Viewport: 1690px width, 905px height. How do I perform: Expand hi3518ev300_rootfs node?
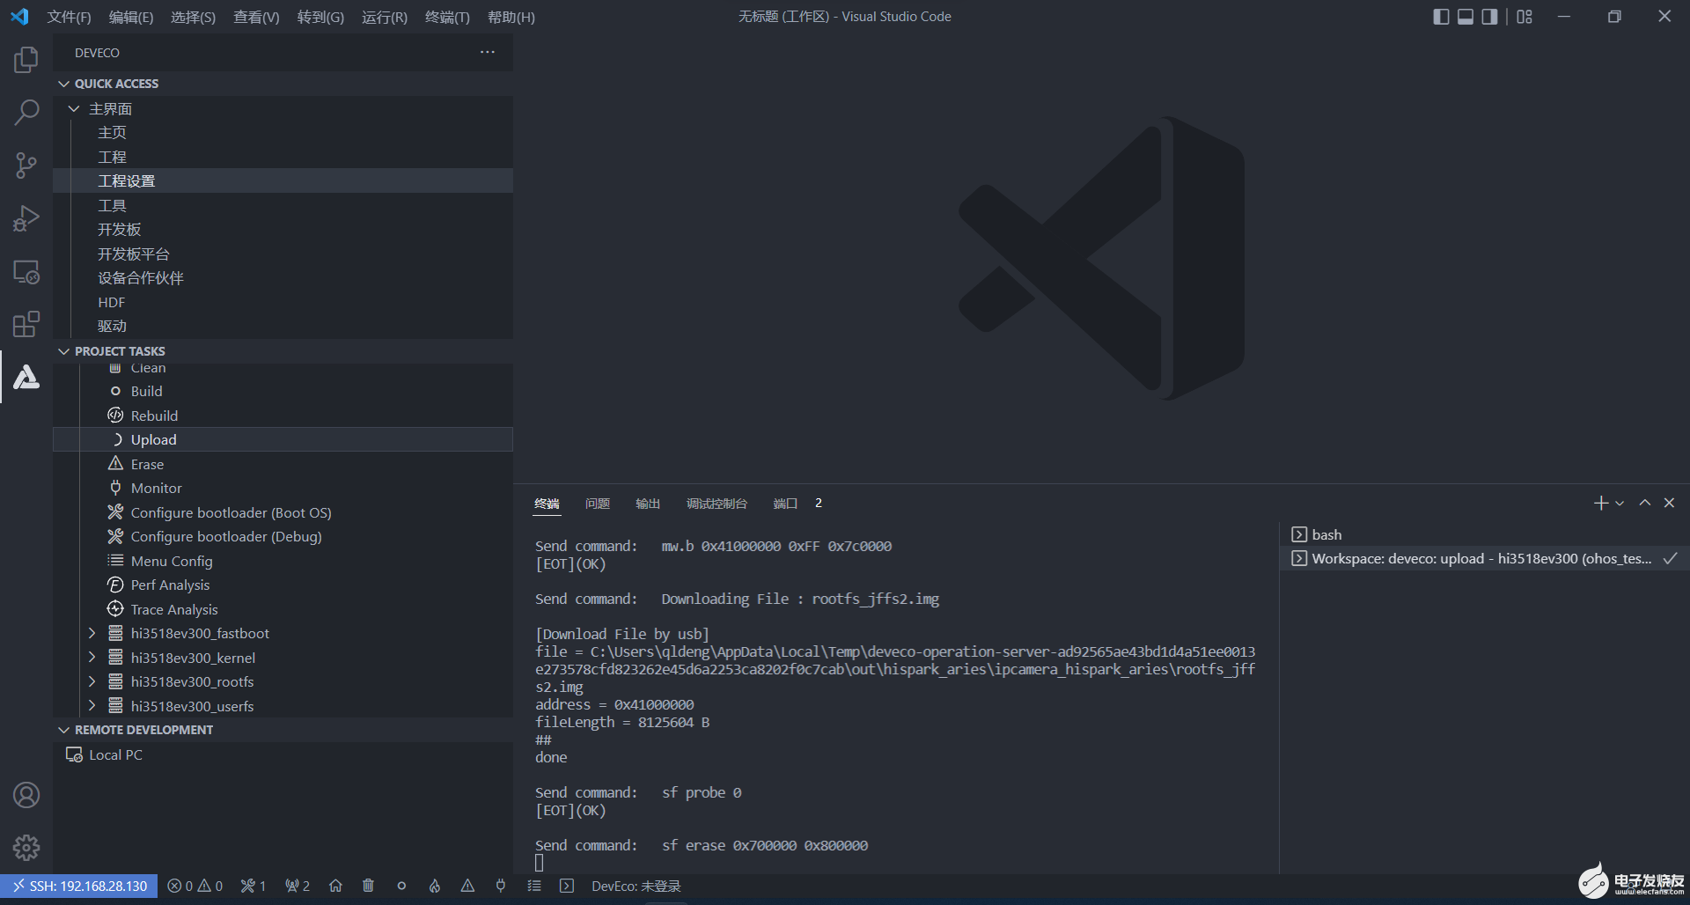tap(92, 681)
